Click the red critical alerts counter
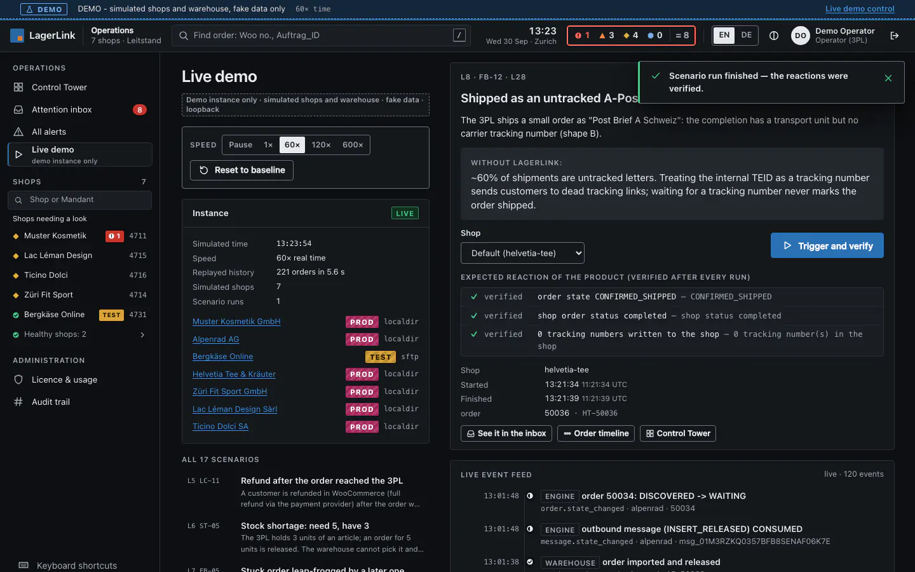 click(x=583, y=36)
